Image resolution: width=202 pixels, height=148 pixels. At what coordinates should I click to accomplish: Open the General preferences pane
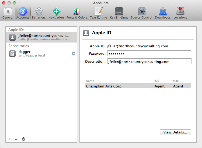point(8,13)
